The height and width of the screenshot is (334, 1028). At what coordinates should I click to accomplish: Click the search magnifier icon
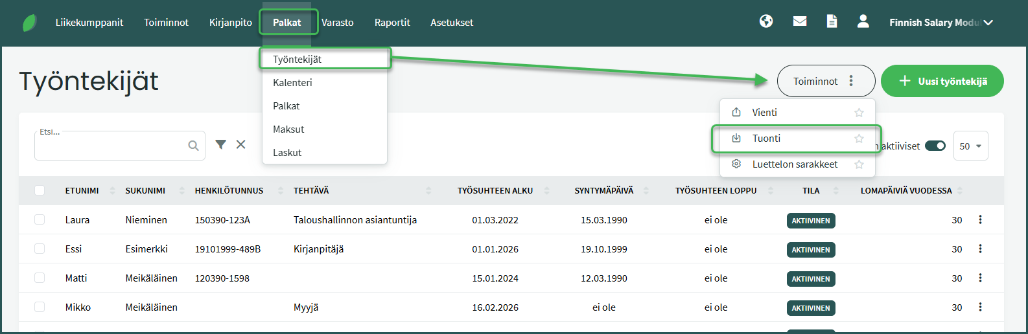193,146
